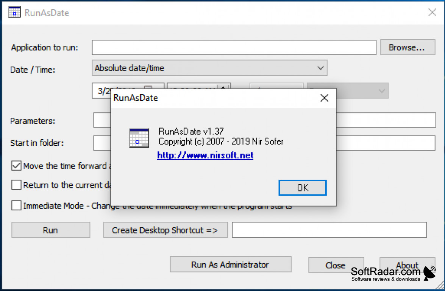Click the Copyright 2007 - 2019 Nir Sofer text
Viewport: 445px width, 291px height.
coord(221,141)
